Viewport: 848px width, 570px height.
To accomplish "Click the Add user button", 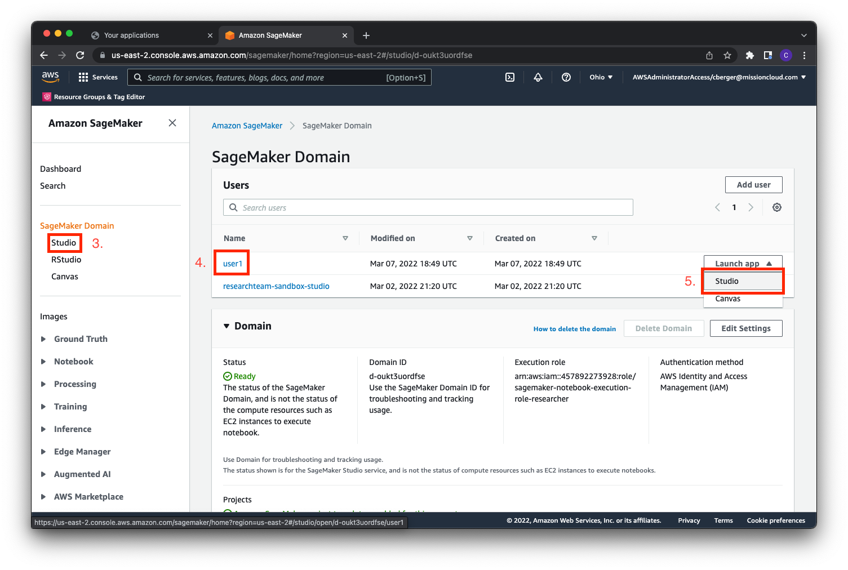I will [753, 185].
